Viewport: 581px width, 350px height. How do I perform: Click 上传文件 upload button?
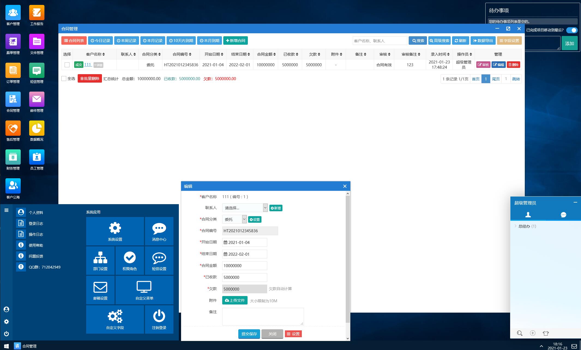[235, 300]
